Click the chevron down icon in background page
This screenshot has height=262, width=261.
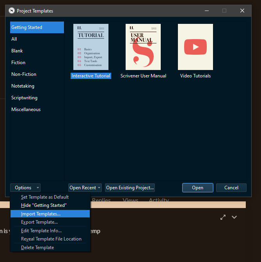coord(234,217)
